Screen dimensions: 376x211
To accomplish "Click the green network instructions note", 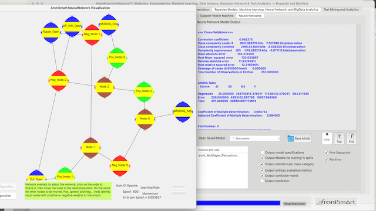I will click(x=68, y=190).
